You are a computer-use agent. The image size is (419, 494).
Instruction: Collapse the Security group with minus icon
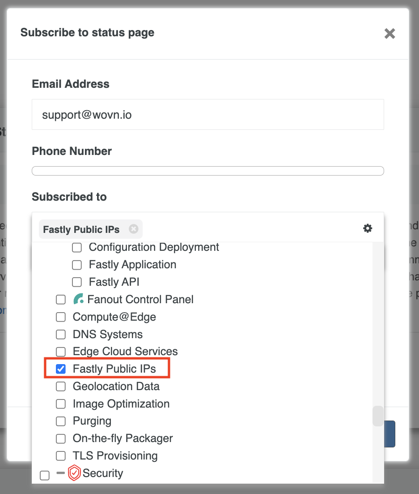tap(61, 473)
